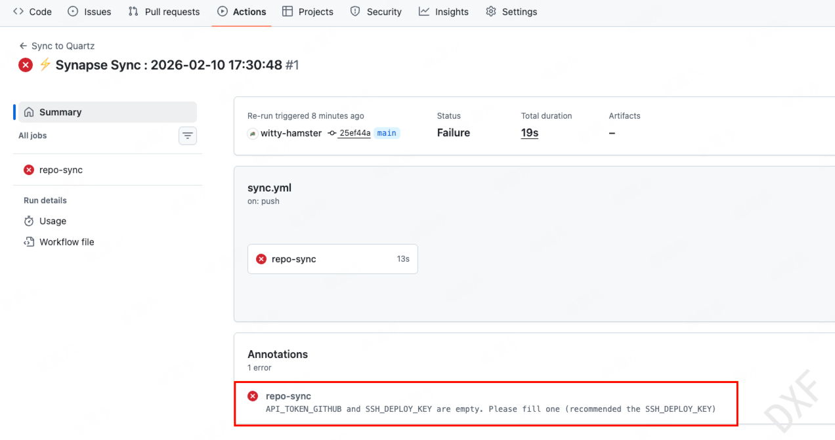Screen dimensions: 835x440
Task: Click the witty-hamster user avatar
Action: (x=253, y=133)
